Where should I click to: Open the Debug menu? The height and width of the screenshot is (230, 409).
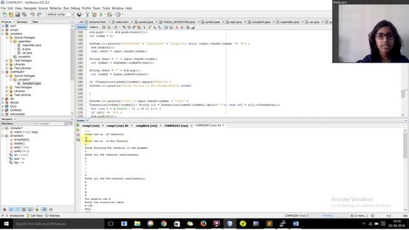[75, 8]
